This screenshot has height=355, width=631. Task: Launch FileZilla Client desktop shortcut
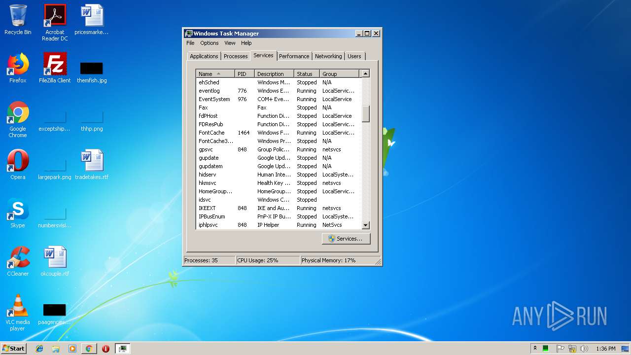tap(55, 68)
